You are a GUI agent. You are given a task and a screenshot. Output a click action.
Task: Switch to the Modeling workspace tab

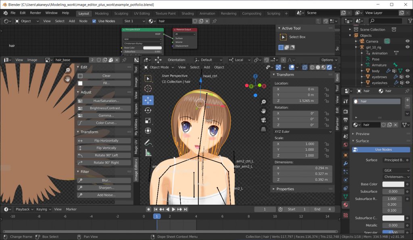pyautogui.click(x=102, y=13)
